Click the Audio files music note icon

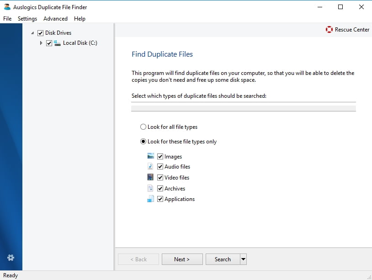pos(151,167)
